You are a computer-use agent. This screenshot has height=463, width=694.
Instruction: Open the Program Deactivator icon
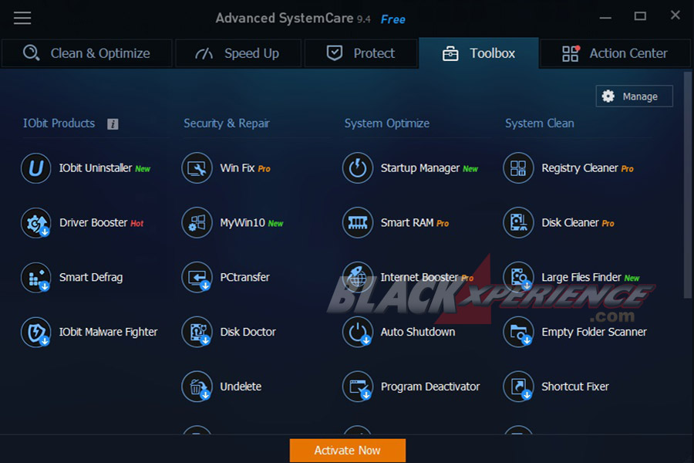coord(358,387)
